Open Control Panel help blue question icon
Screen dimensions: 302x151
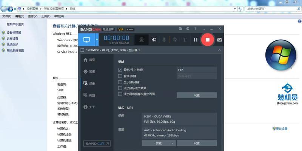tap(299, 21)
